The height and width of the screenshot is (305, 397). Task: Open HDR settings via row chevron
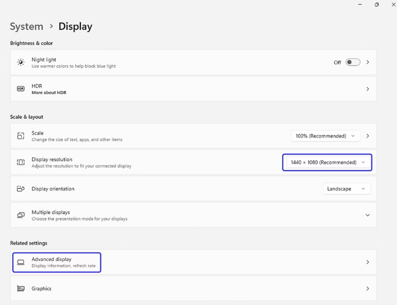tap(368, 89)
